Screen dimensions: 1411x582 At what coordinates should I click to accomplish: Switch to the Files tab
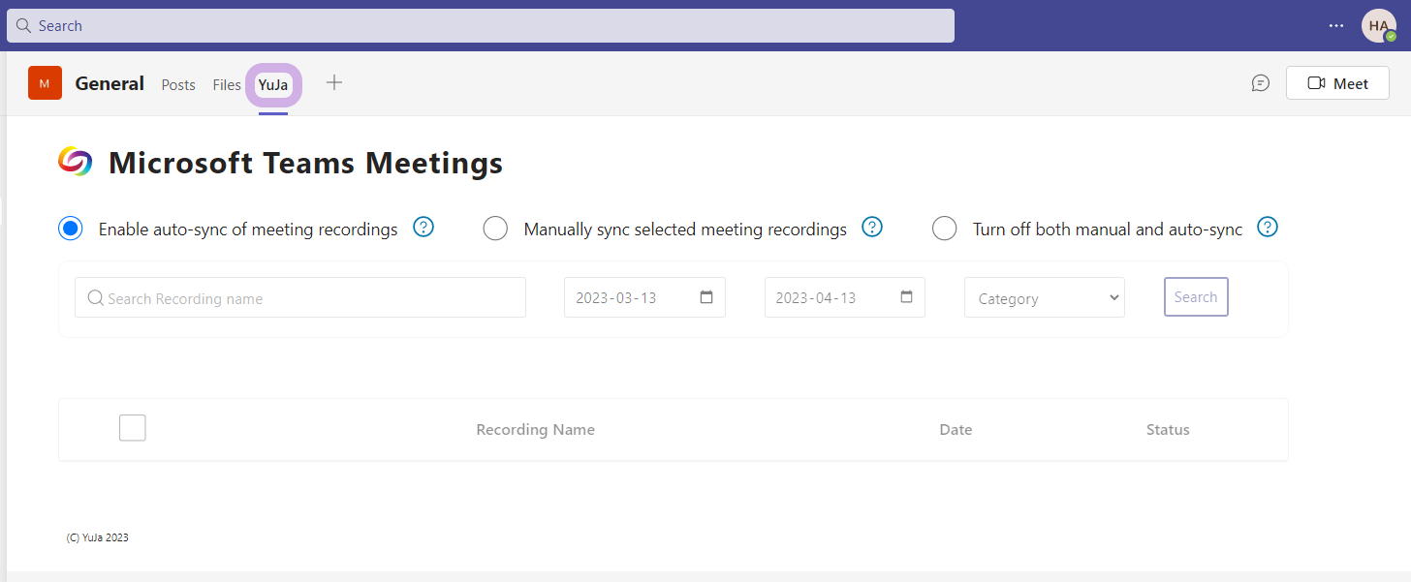click(x=227, y=85)
